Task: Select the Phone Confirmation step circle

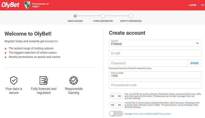Action: [x=103, y=16]
